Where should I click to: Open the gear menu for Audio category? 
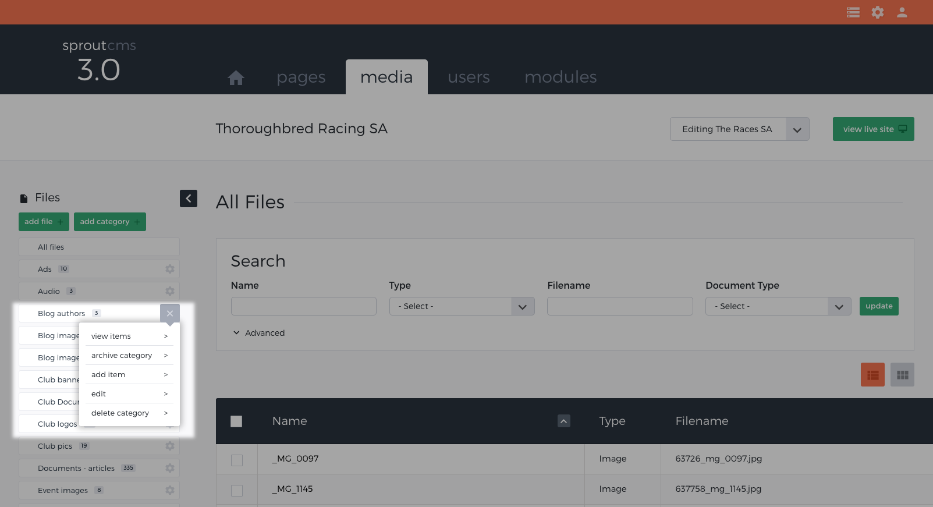pos(170,291)
